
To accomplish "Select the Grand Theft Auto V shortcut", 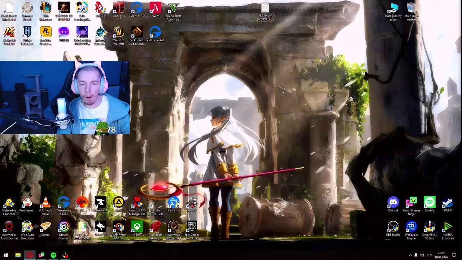I will coord(174,12).
